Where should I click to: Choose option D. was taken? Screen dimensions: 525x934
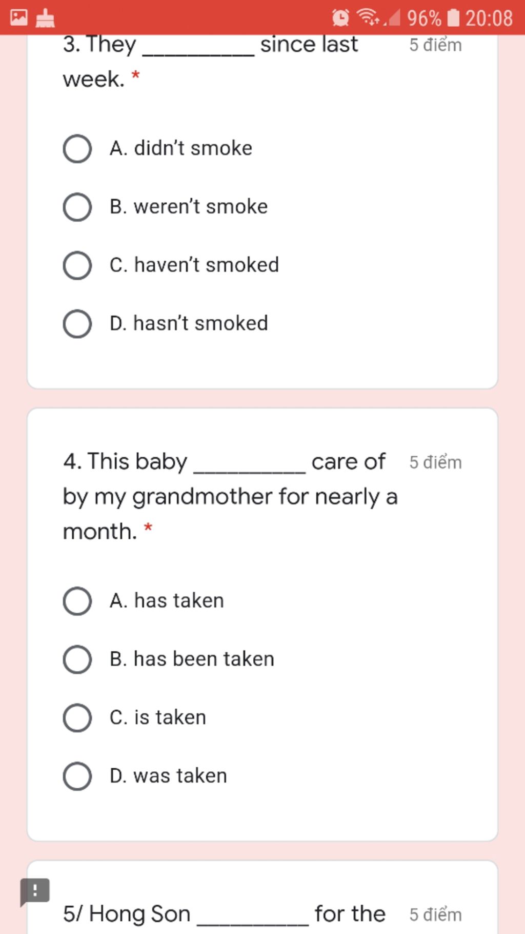coord(145,776)
